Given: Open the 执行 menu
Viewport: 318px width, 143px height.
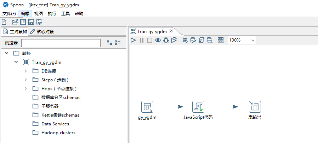Looking at the screenshot, I should tap(52, 14).
